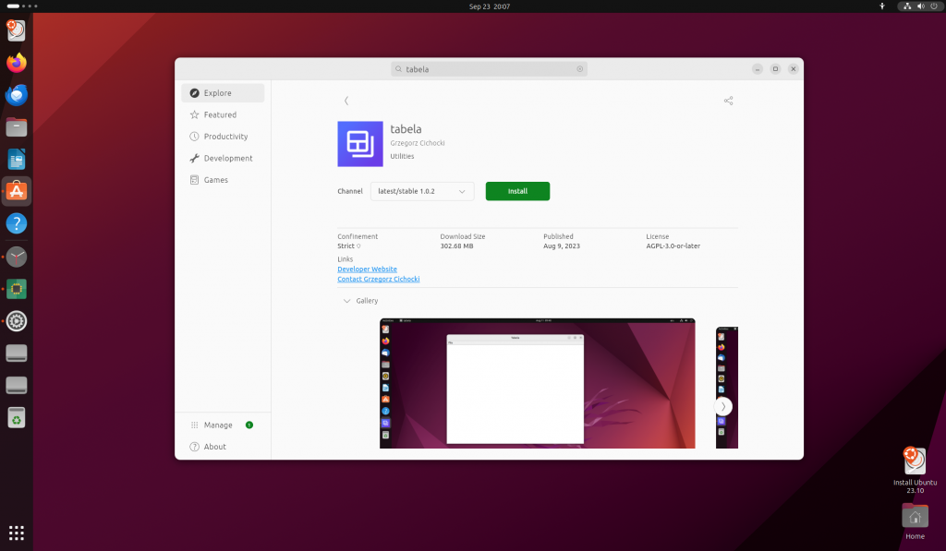946x551 pixels.
Task: Open Settings from the dock
Action: tap(16, 321)
